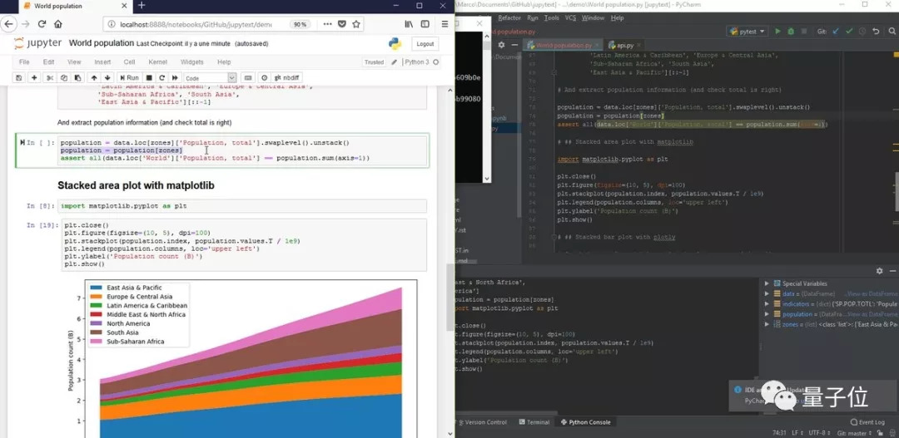Toggle the notebook Trusted indicator
899x438 pixels.
pos(375,62)
